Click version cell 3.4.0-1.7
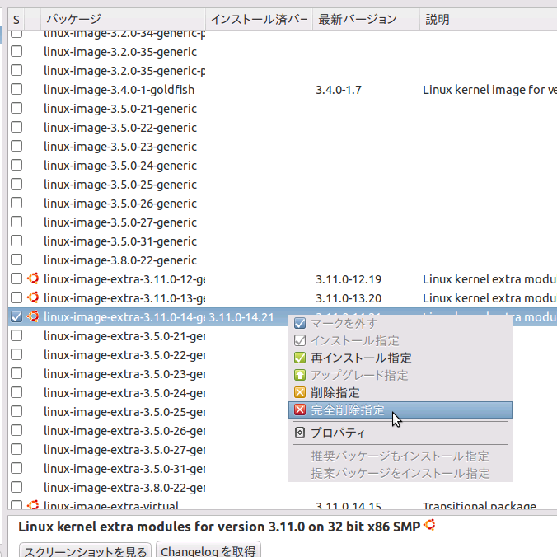This screenshot has width=557, height=557. (339, 90)
